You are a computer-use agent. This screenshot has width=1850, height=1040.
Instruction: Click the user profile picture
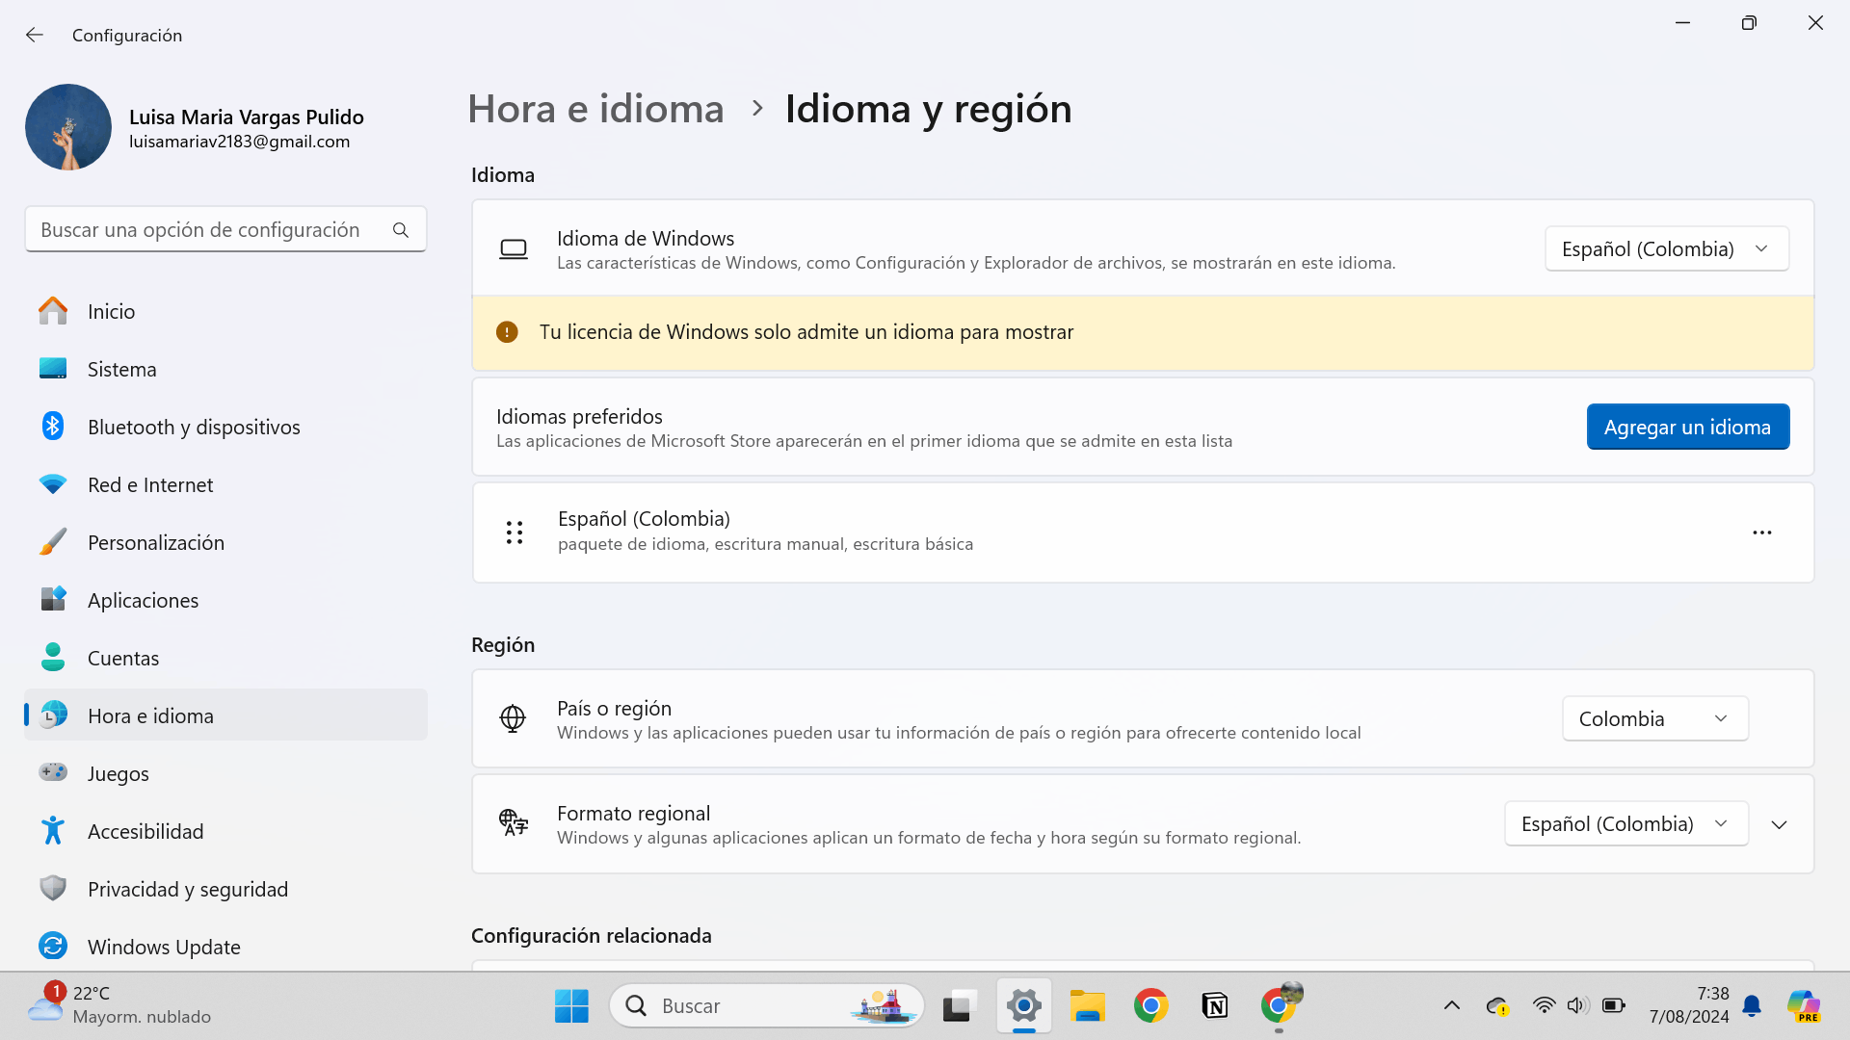pyautogui.click(x=68, y=127)
